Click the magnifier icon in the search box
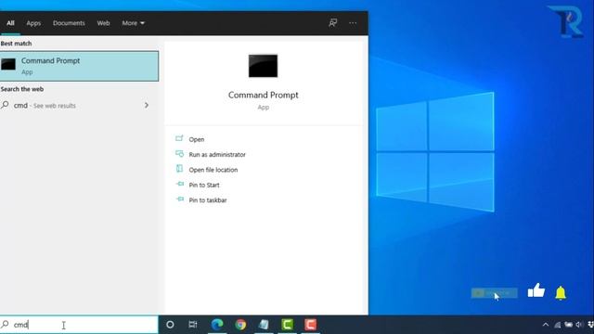The height and width of the screenshot is (334, 594). pos(5,324)
